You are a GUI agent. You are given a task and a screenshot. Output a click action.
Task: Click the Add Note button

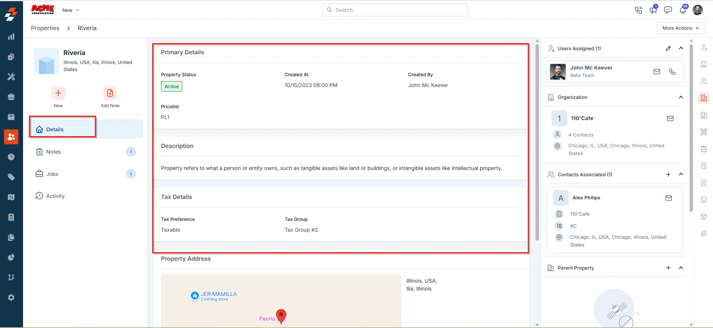click(110, 93)
